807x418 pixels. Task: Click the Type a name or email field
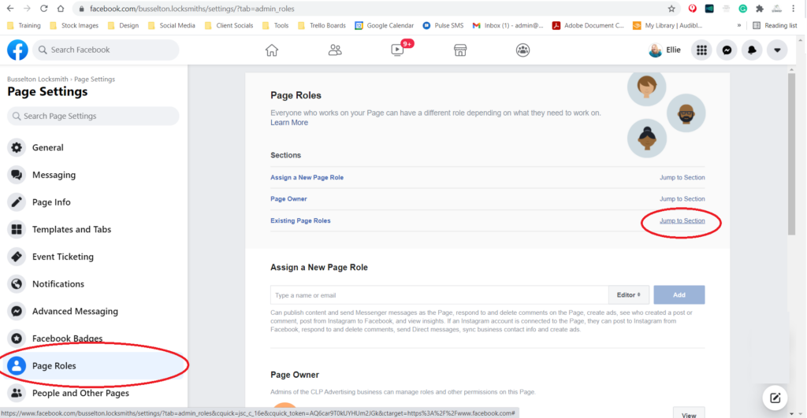[x=440, y=295]
